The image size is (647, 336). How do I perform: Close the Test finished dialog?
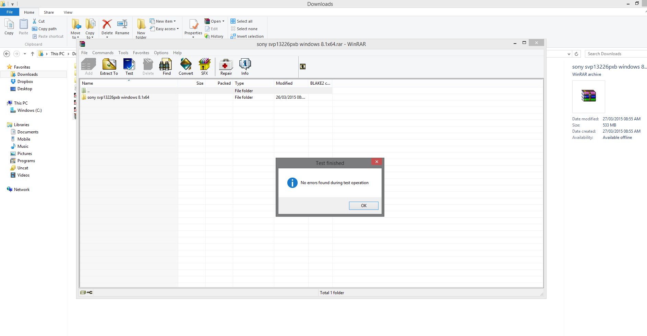pyautogui.click(x=377, y=162)
